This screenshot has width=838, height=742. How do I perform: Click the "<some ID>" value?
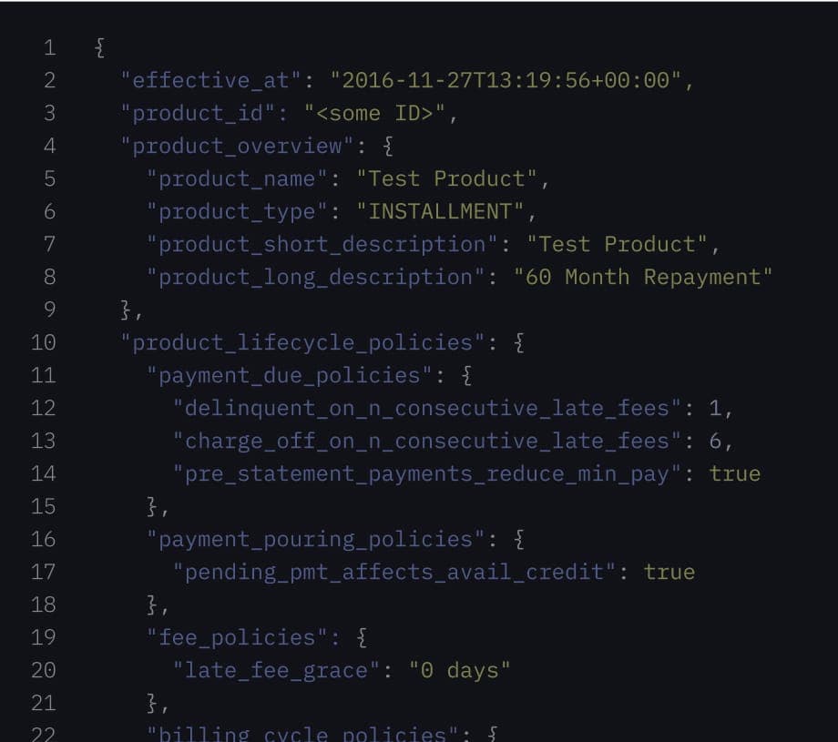click(x=380, y=113)
